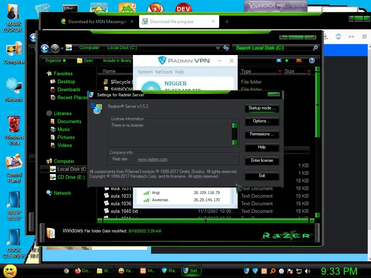Screen dimensions: 371x278
Task: Click the Permissions button
Action: 262,134
